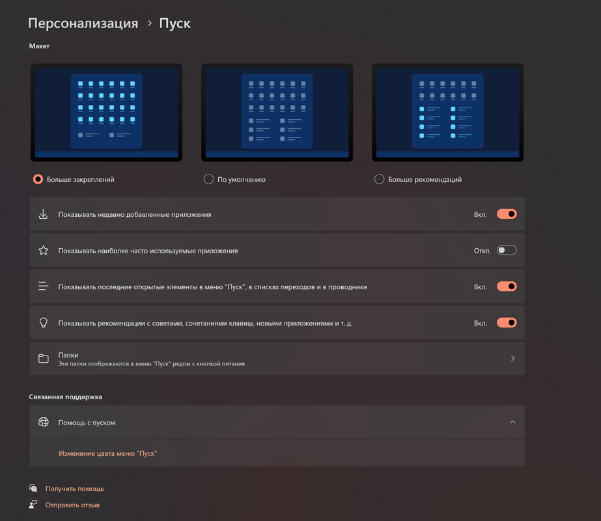This screenshot has height=521, width=601.
Task: Turn off showing recently added apps toggle
Action: [x=507, y=214]
